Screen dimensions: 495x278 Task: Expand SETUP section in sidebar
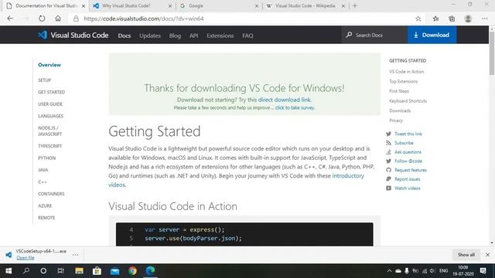44,80
